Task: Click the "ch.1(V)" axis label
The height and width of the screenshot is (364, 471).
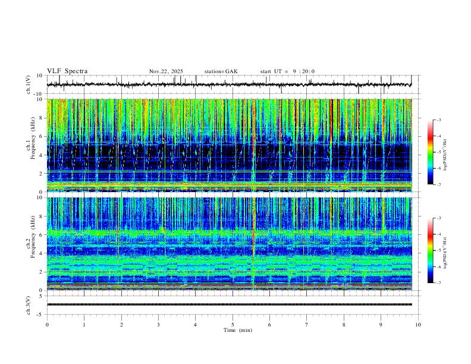Action: 28,84
